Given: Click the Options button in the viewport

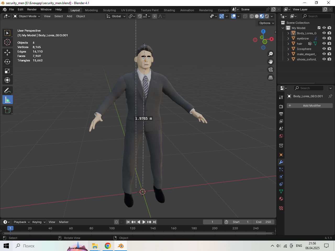Looking at the screenshot, I should pos(266,23).
